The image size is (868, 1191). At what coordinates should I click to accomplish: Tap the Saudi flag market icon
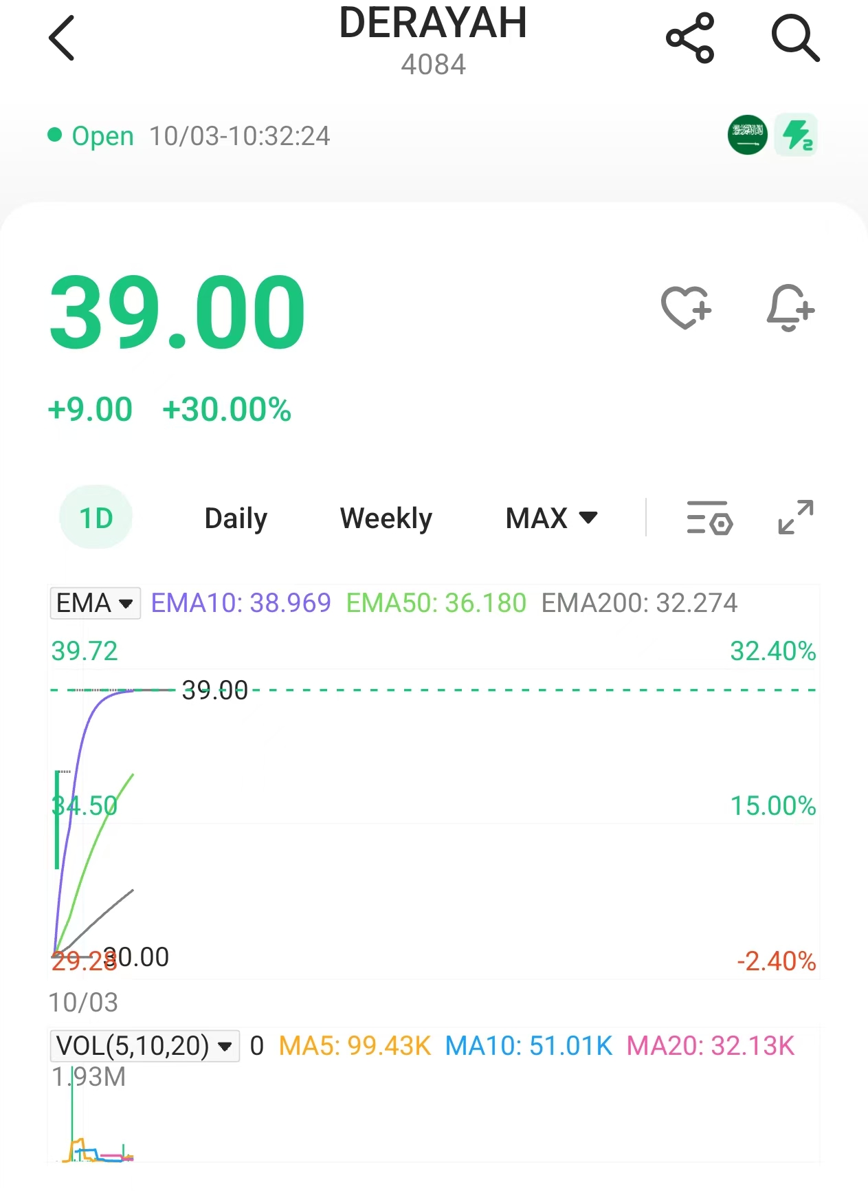pos(747,135)
